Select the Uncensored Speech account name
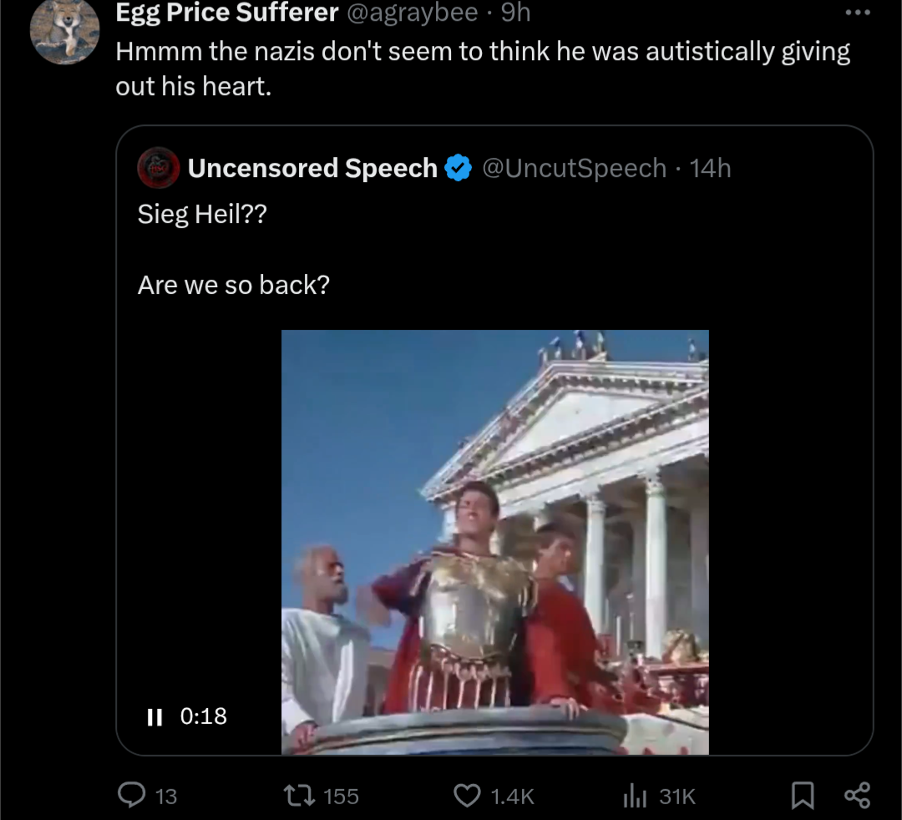The image size is (902, 820). (x=312, y=168)
